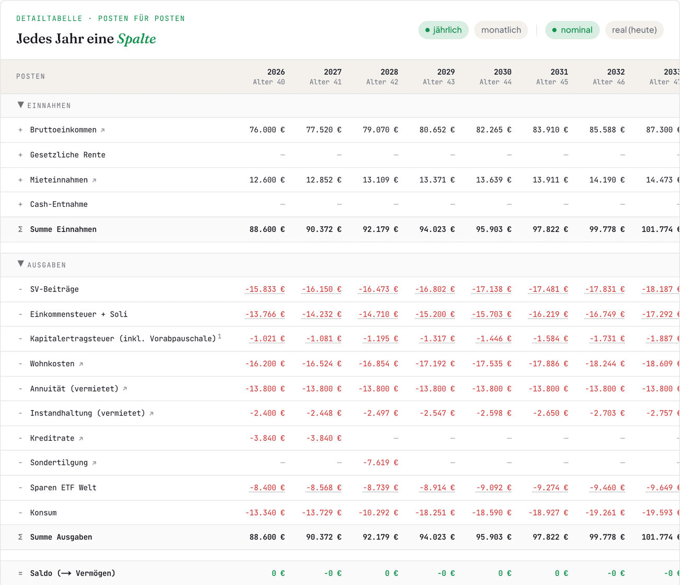Click Sparen ETF Welt value -9.092 € for 2030
Image resolution: width=680 pixels, height=585 pixels.
click(494, 488)
